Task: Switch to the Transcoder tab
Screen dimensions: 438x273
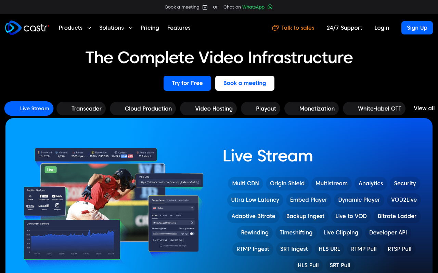Action: click(81, 109)
